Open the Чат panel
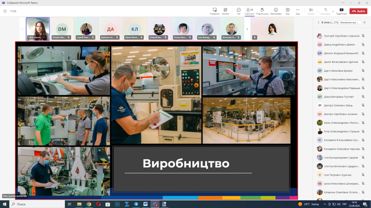This screenshot has height=208, width=371. [239, 11]
